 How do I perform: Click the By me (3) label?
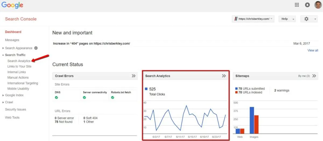pyautogui.click(x=304, y=76)
